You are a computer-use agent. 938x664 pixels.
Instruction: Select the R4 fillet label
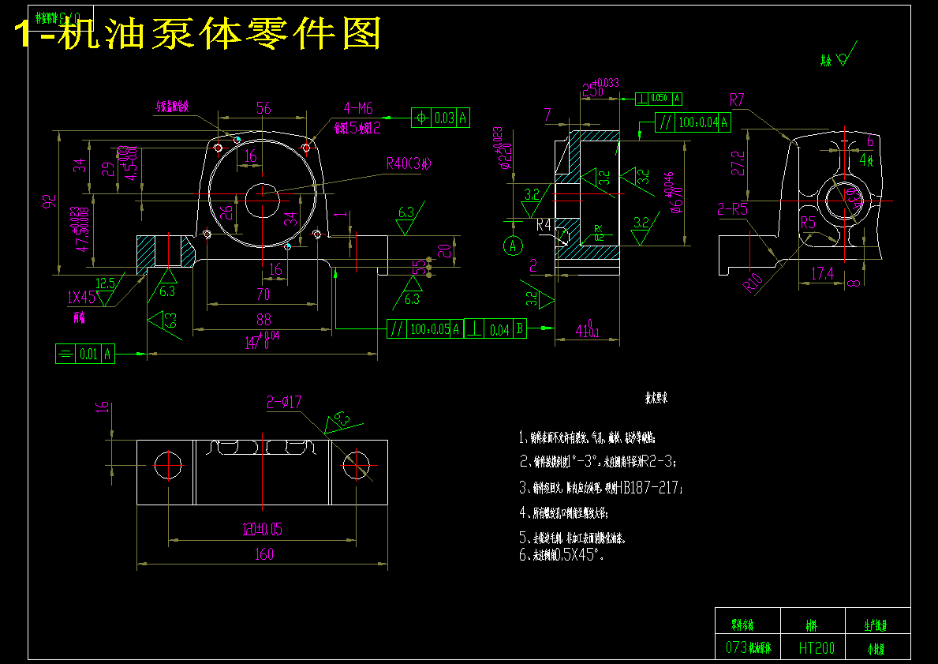click(x=544, y=225)
